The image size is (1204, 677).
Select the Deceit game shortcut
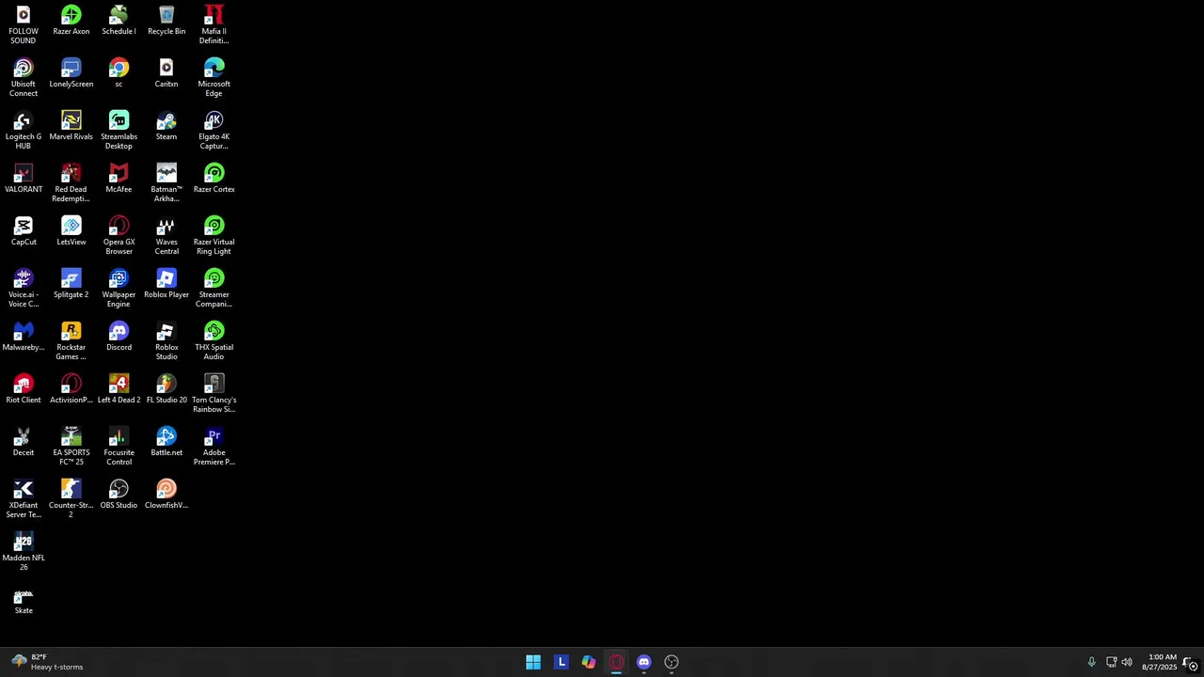[x=24, y=442]
